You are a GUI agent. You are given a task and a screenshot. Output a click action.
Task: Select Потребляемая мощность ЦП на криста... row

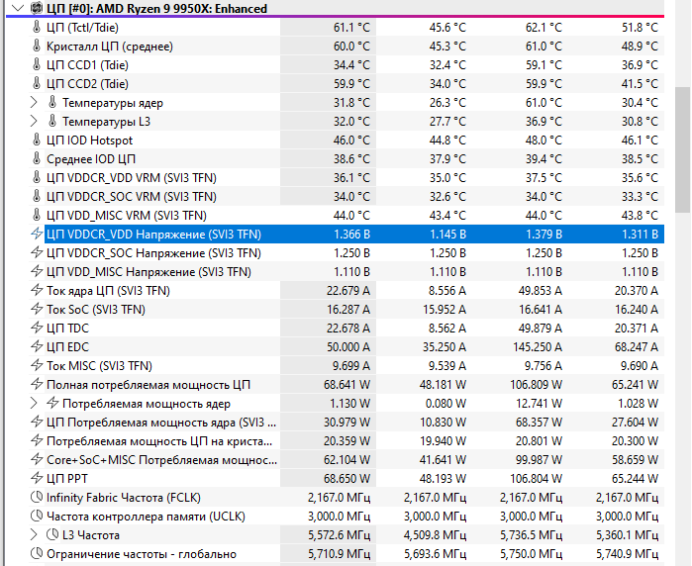346,441
